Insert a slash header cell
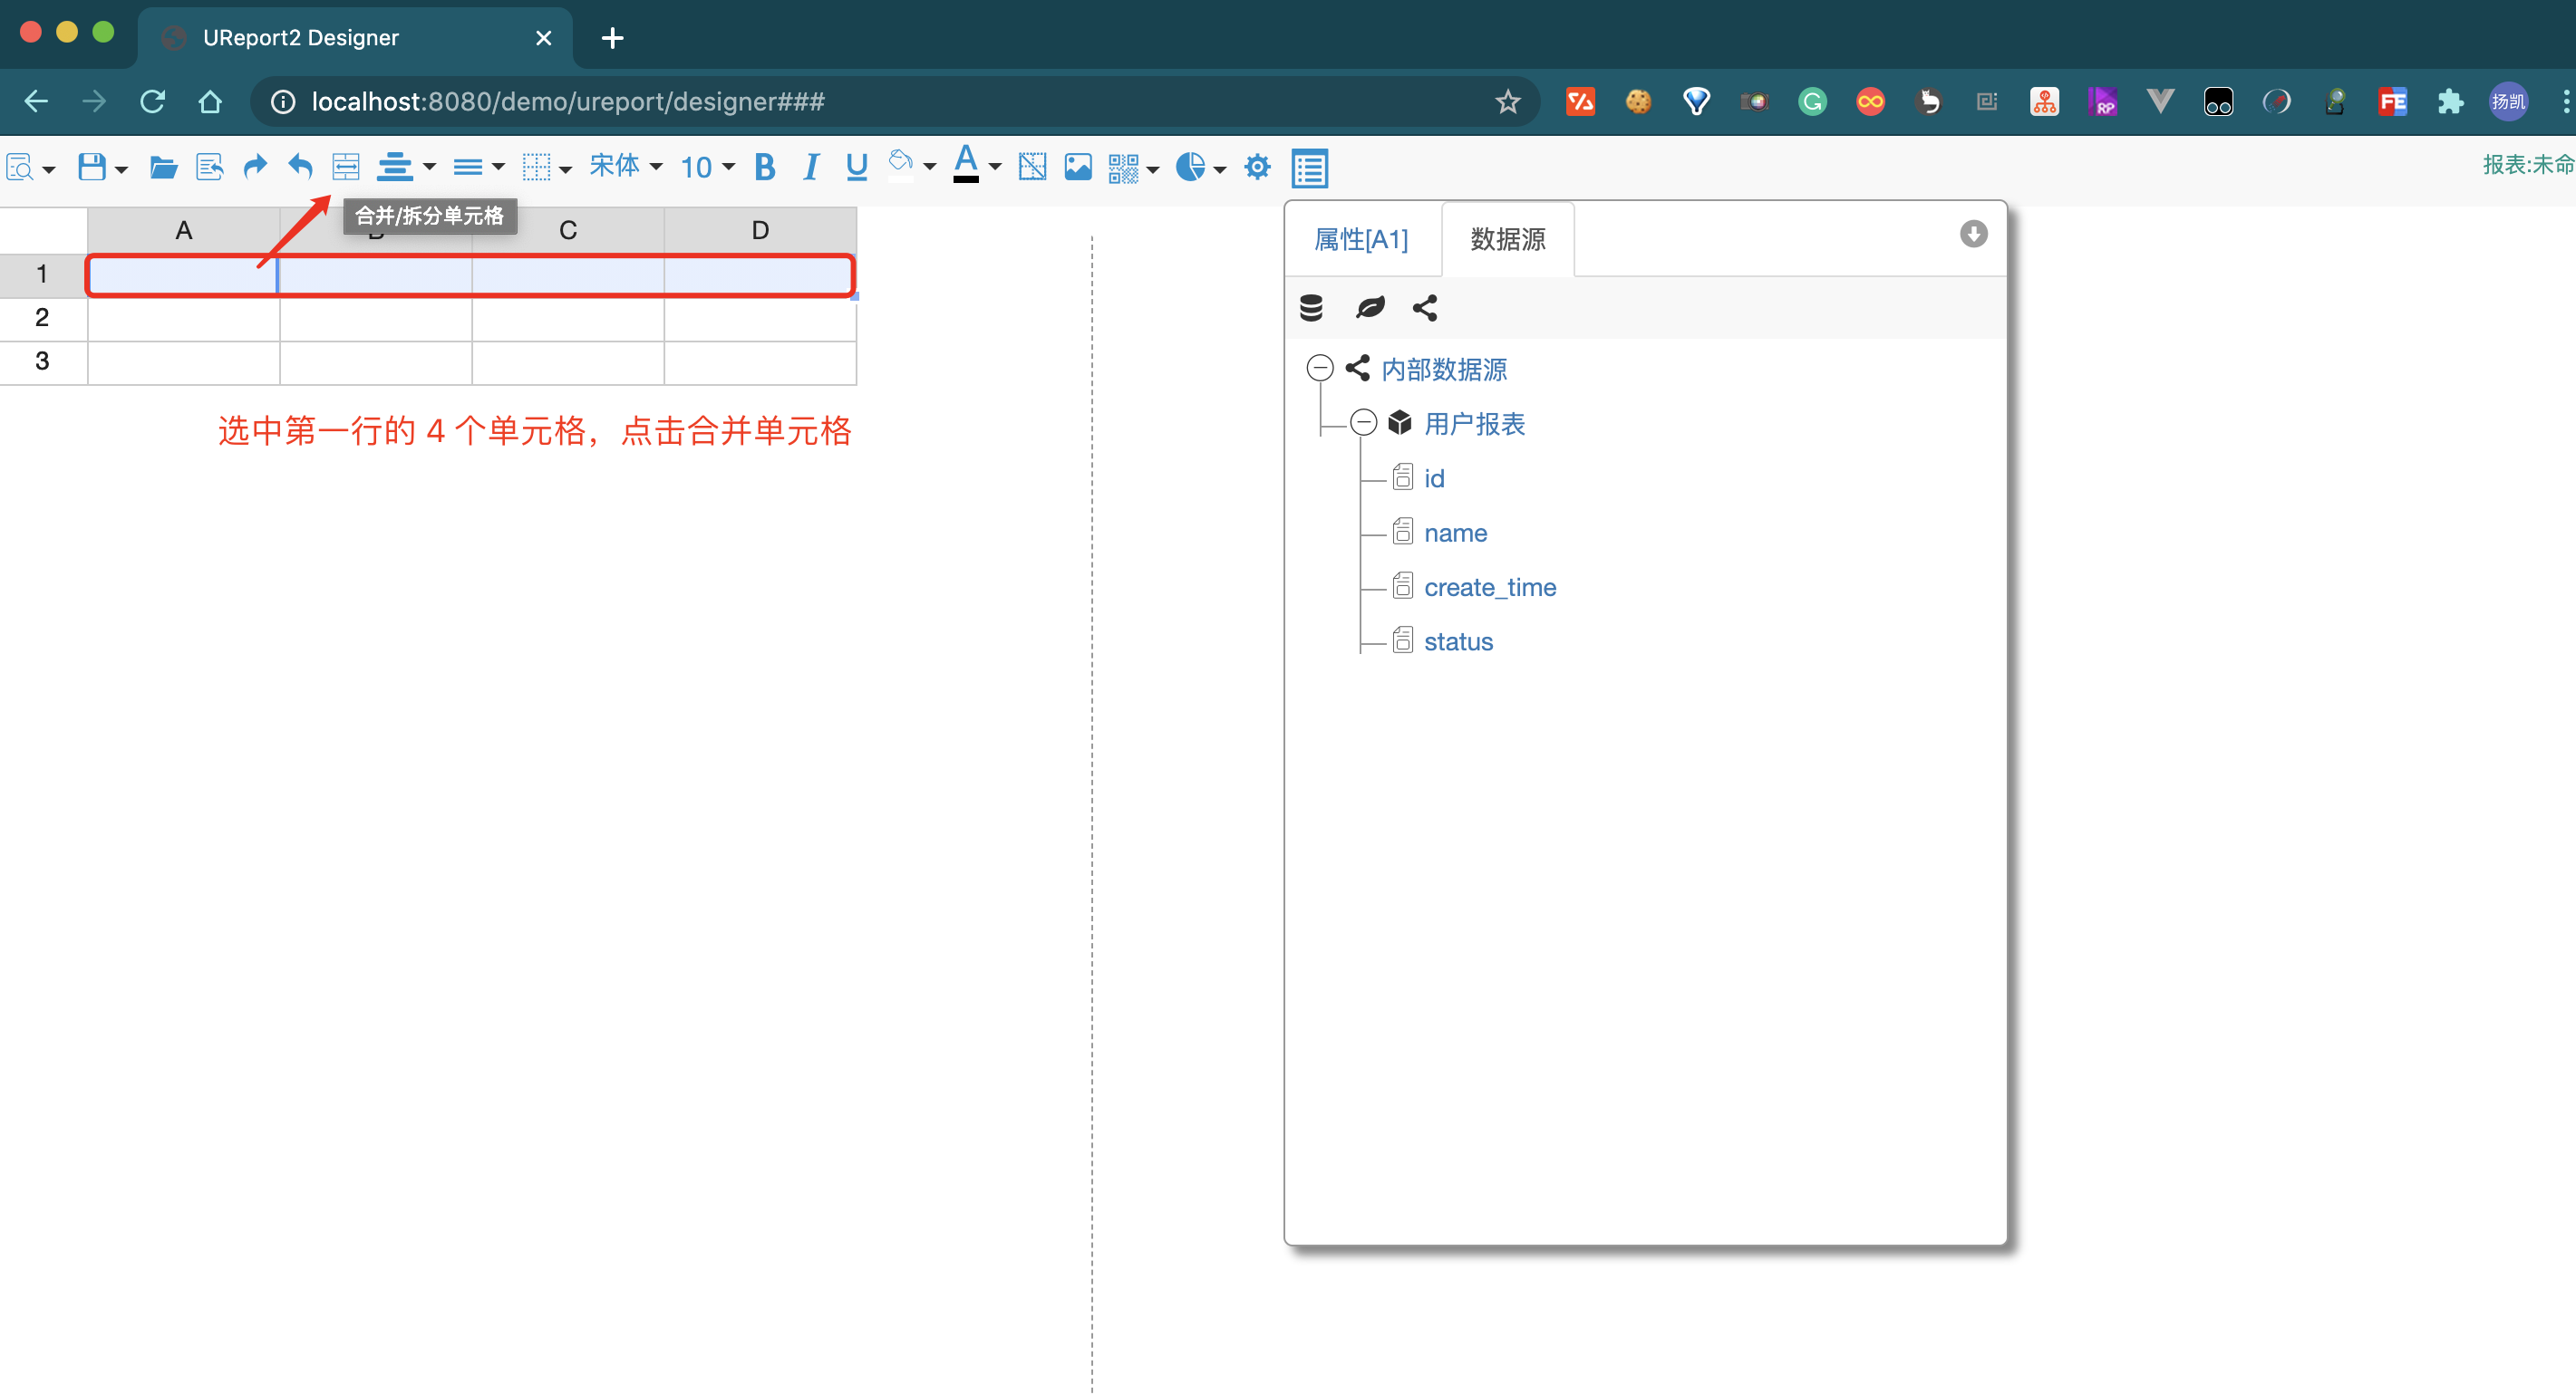2576x1395 pixels. pos(1032,167)
